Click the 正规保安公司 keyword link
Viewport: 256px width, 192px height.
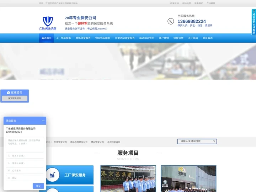[x=114, y=142]
